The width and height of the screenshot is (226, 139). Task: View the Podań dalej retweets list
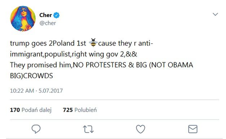[x=36, y=110]
